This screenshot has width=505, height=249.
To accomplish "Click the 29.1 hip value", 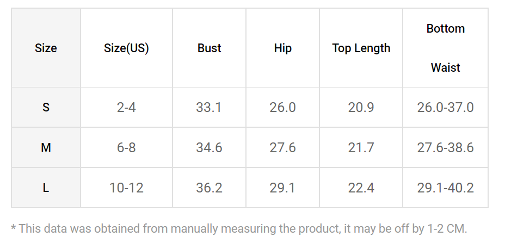I will [x=282, y=188].
